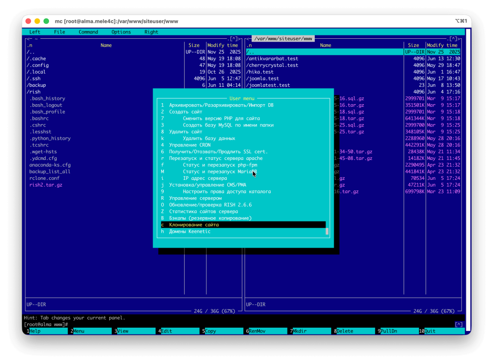Click the left panel [^] history arrow
Viewport: 493px width, 364px height.
point(234,39)
